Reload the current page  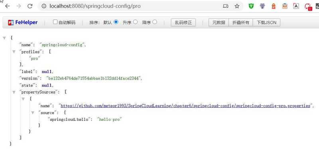(x=30, y=6)
